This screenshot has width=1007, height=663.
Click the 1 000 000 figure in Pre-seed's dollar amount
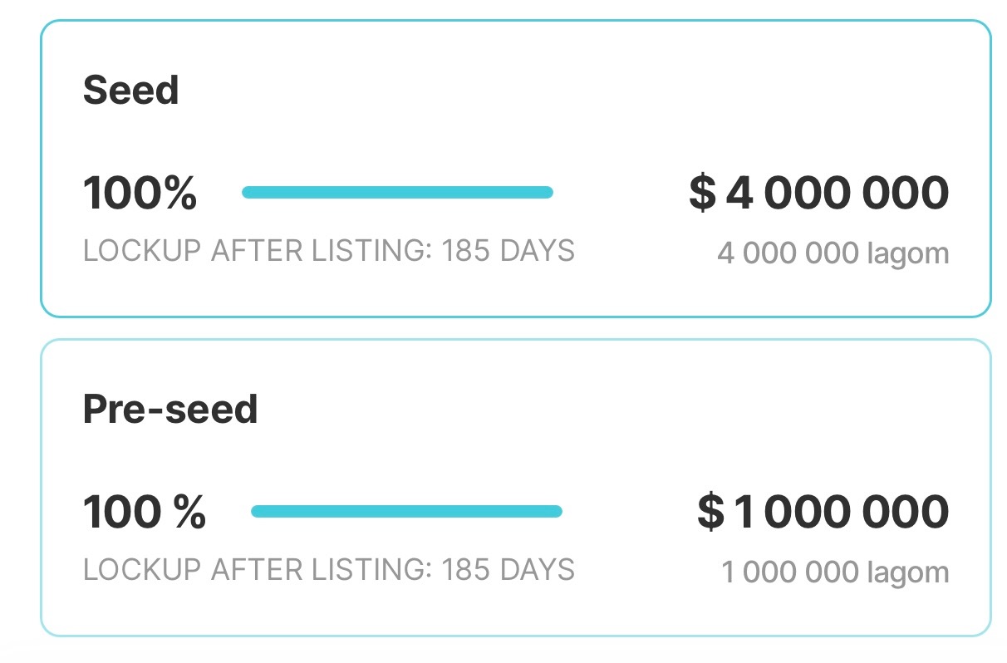841,512
